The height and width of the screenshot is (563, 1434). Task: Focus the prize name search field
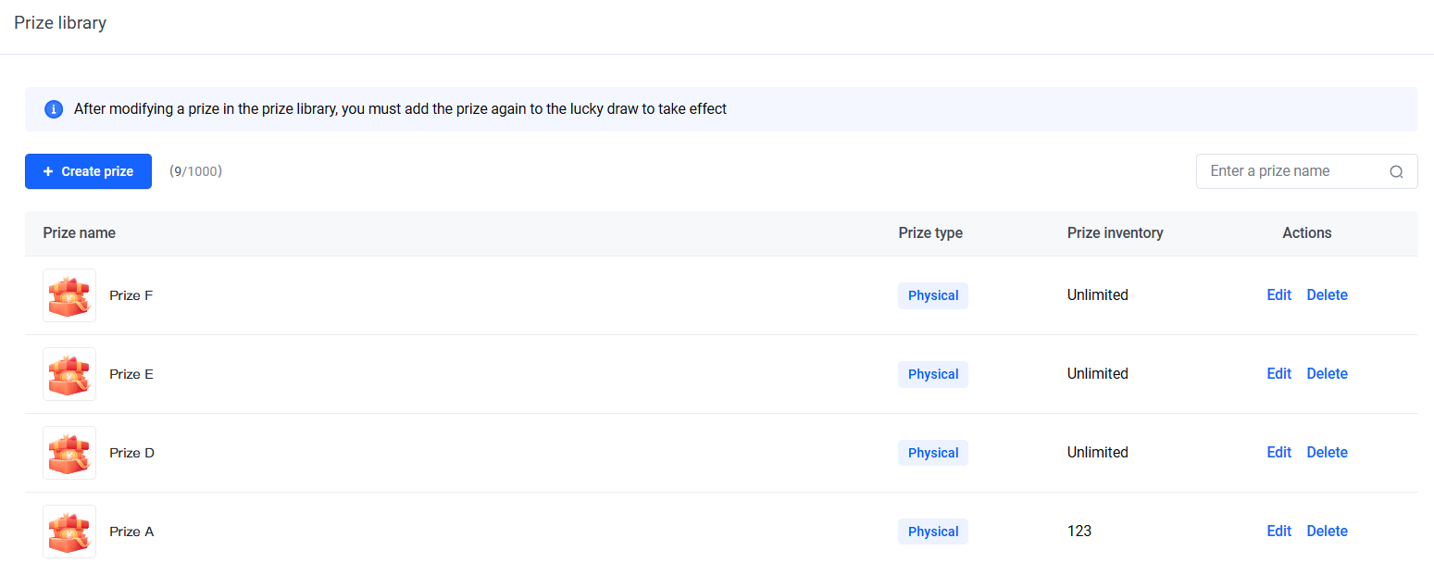click(x=1293, y=171)
